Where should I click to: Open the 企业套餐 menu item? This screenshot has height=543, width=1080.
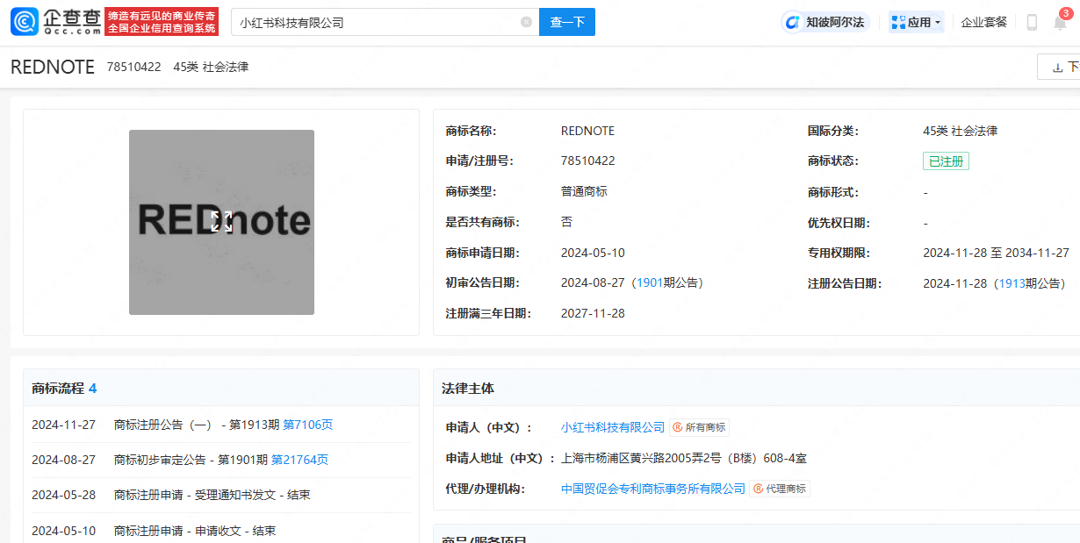[x=984, y=22]
